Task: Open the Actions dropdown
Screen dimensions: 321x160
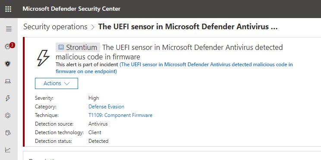Action: [x=57, y=83]
